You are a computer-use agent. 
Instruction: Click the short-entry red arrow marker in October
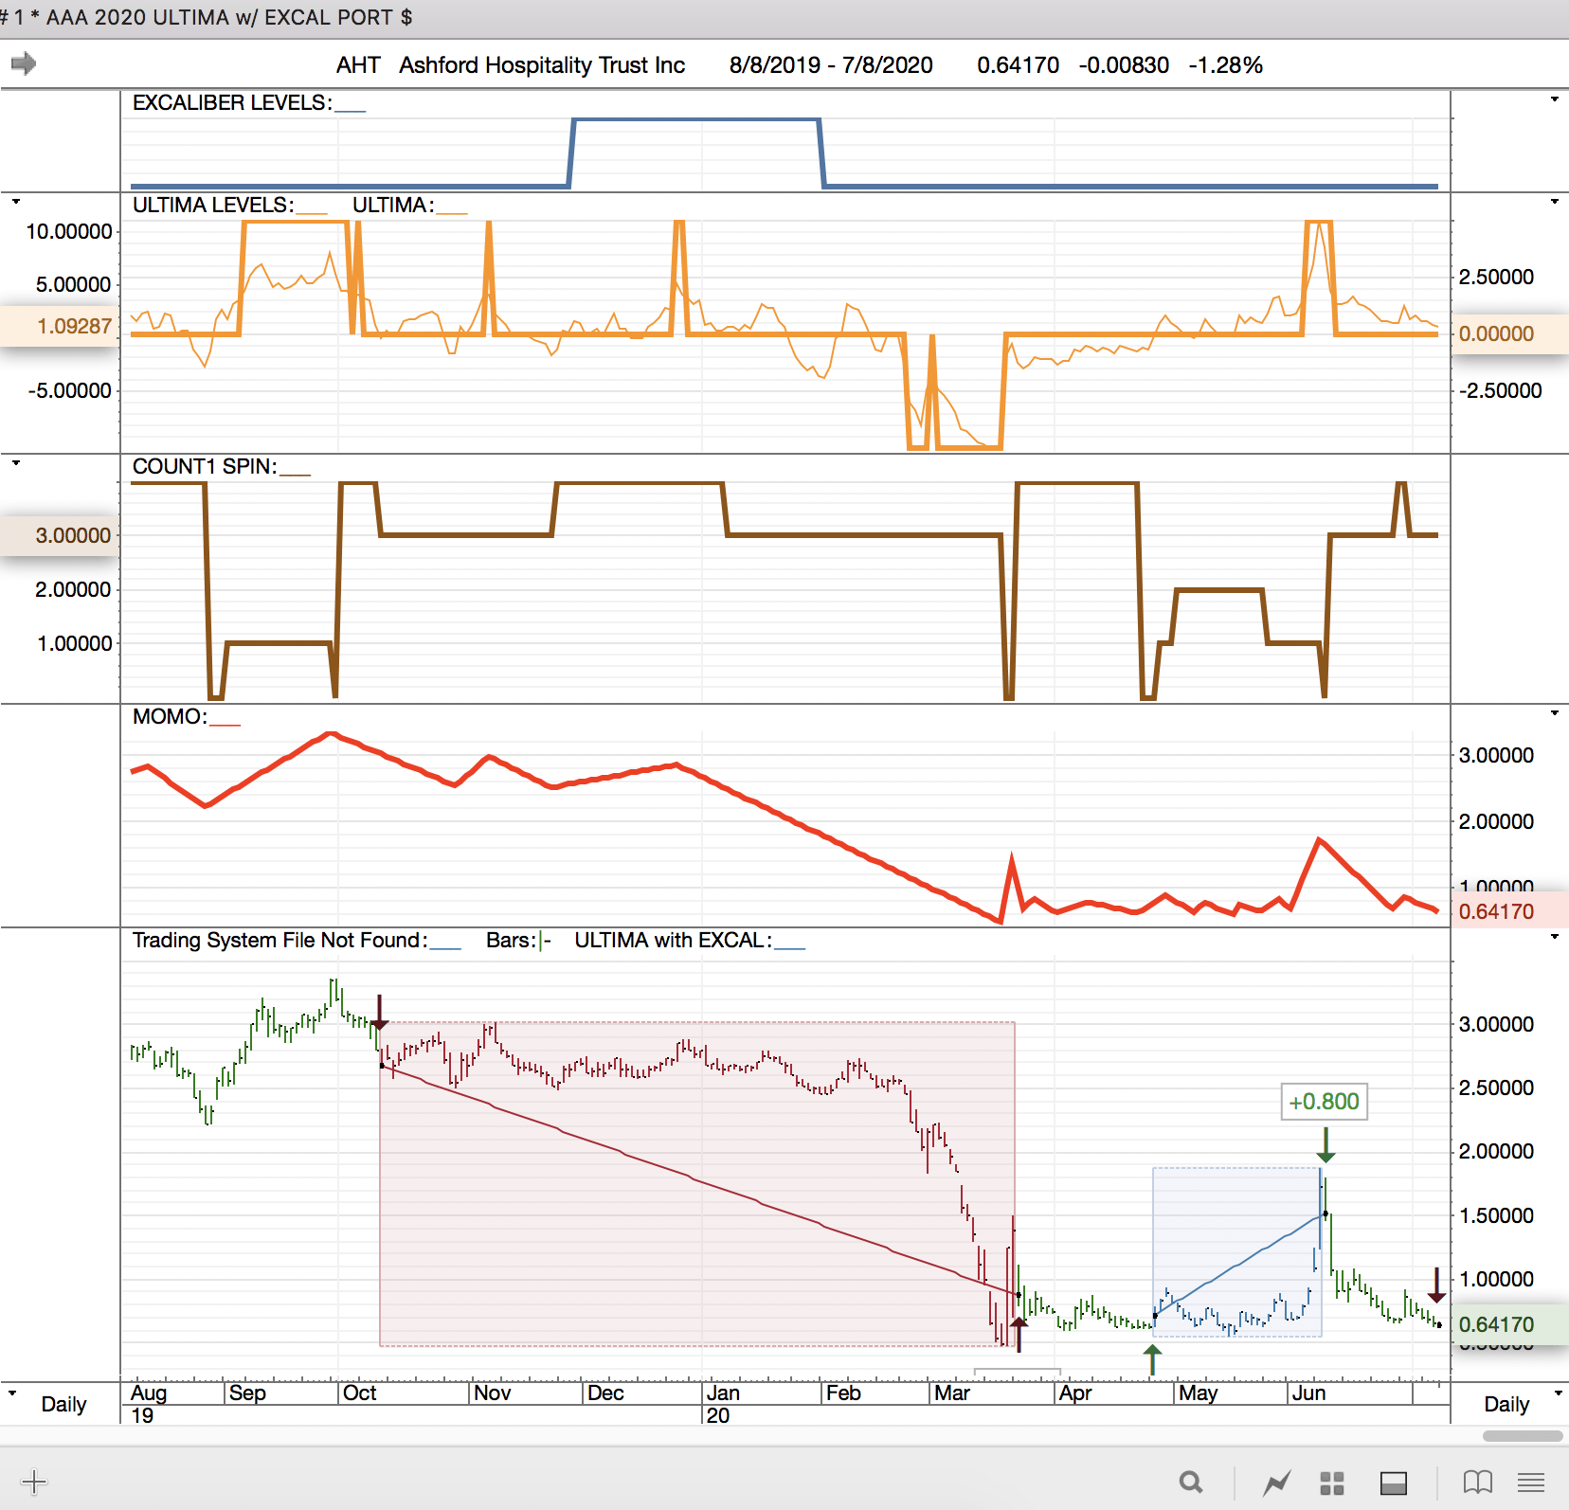[x=379, y=1012]
